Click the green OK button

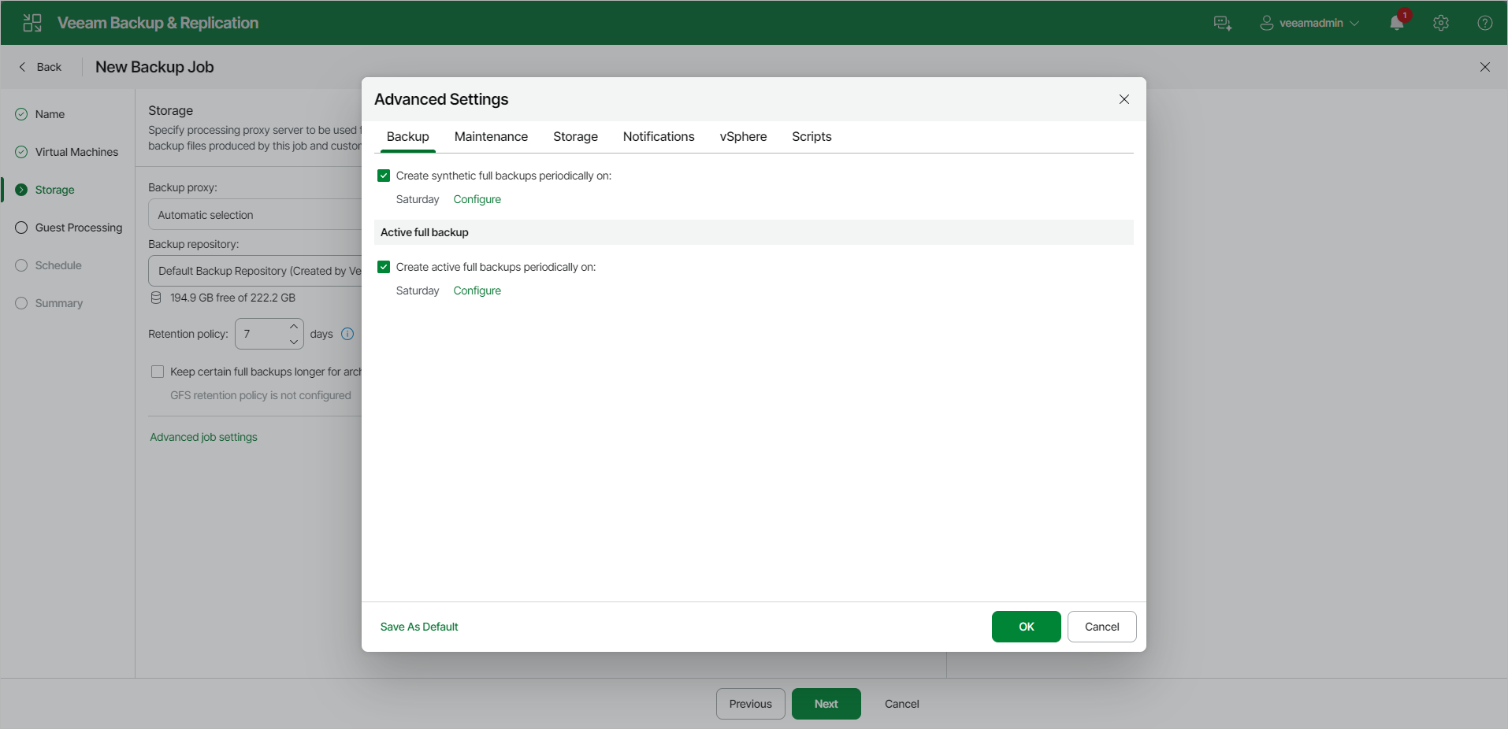pyautogui.click(x=1026, y=627)
